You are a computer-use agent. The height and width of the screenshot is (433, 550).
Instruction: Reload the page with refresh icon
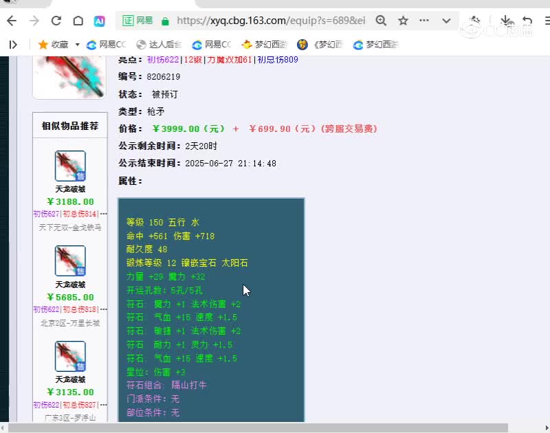click(x=56, y=21)
